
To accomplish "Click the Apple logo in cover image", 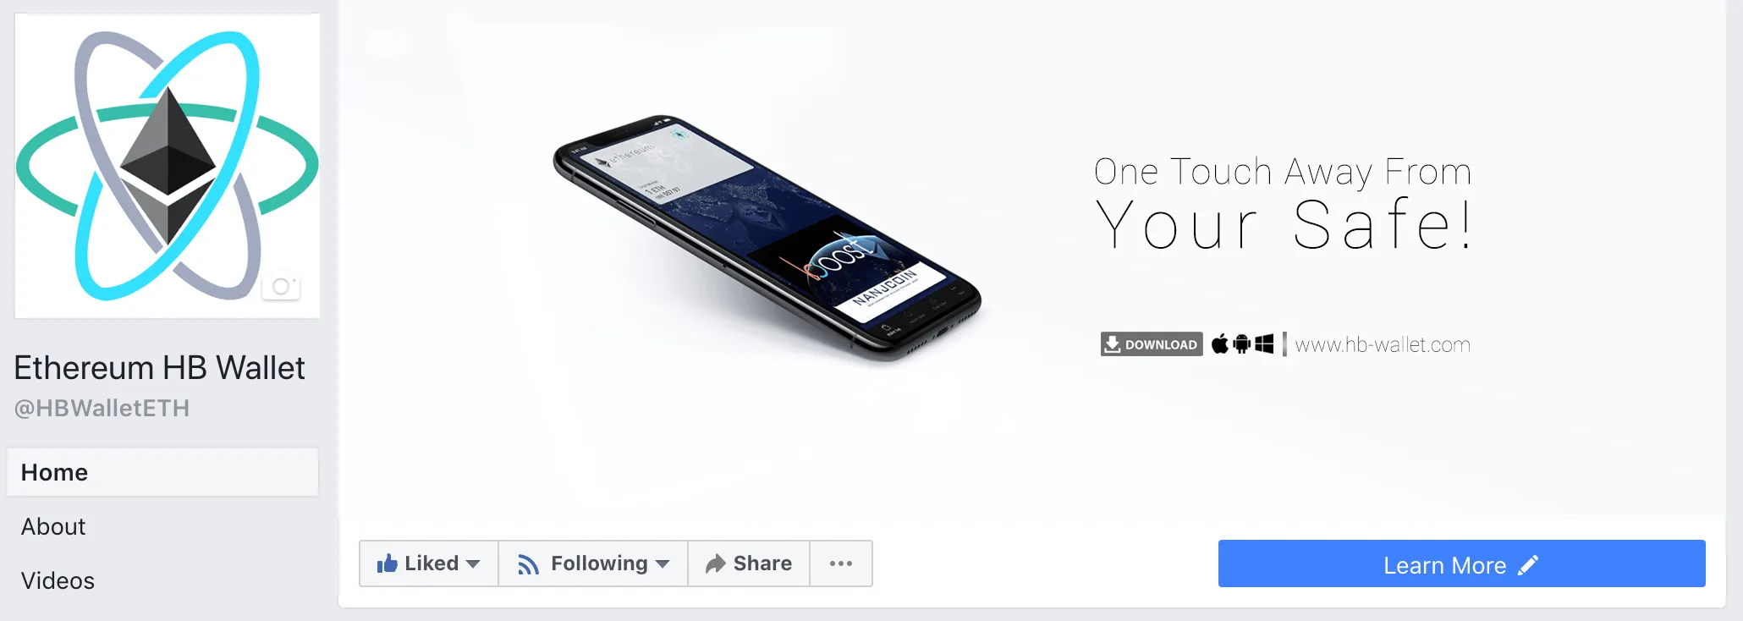I will (1220, 343).
